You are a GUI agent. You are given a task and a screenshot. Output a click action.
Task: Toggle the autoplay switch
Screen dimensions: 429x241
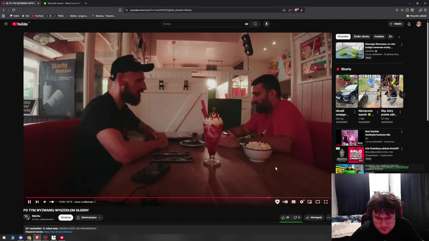[x=285, y=202]
